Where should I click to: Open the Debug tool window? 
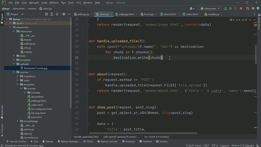click(x=47, y=142)
